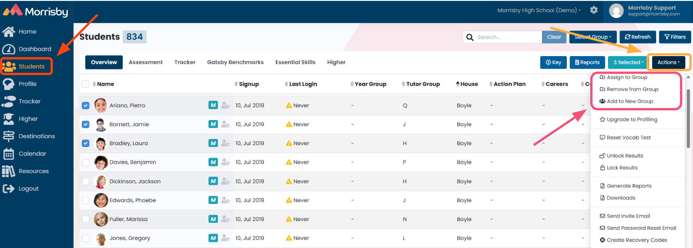Click the M badge for Davies, Benjamin
Image resolution: width=693 pixels, height=248 pixels.
(x=213, y=162)
